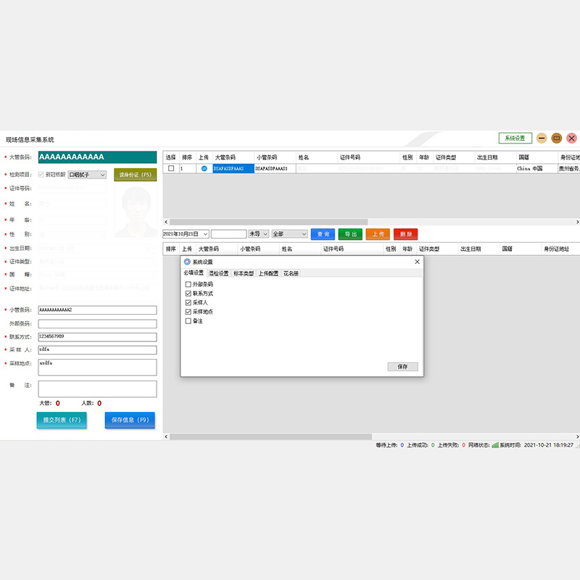The width and height of the screenshot is (580, 580).
Task: Click the brown maximize window icon
Action: coord(557,138)
